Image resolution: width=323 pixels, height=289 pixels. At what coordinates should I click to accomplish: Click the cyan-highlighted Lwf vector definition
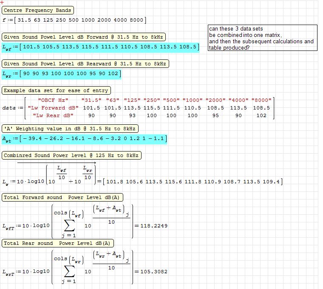pos(100,48)
